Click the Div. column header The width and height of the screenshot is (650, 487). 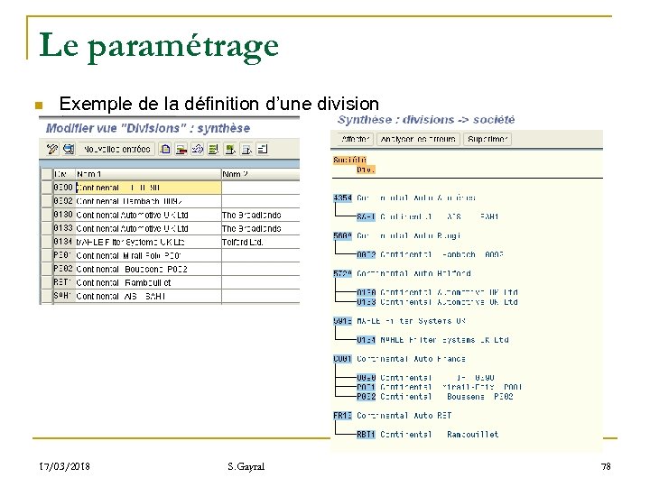[64, 174]
